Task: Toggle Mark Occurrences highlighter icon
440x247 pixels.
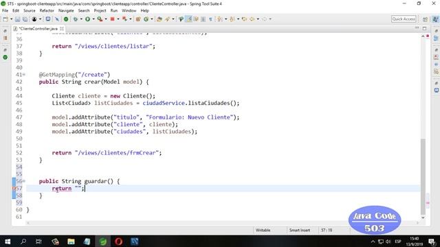Action: (189, 19)
